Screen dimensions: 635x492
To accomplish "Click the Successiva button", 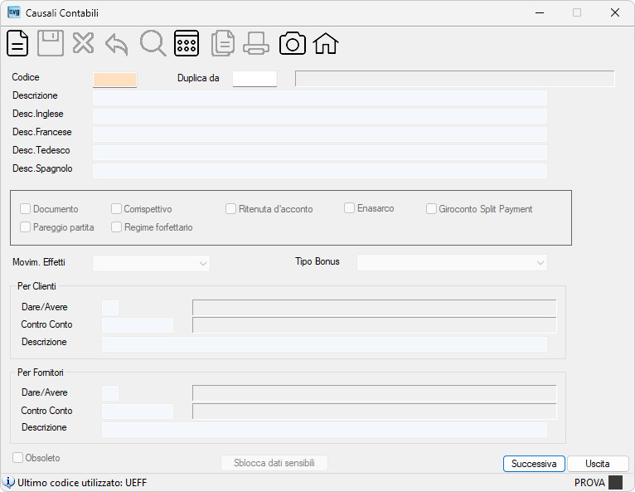I will click(x=534, y=464).
